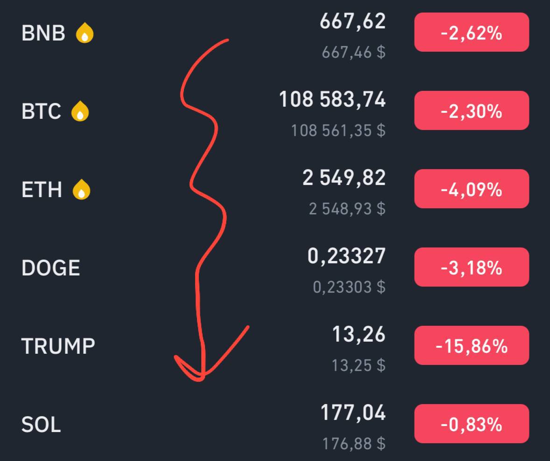Tap the flame icon next to ETH
Image resolution: width=550 pixels, height=461 pixels.
[x=81, y=190]
